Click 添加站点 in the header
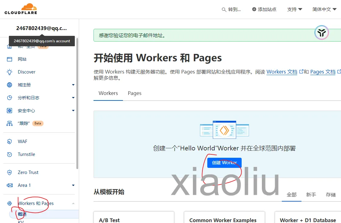 coord(264,9)
